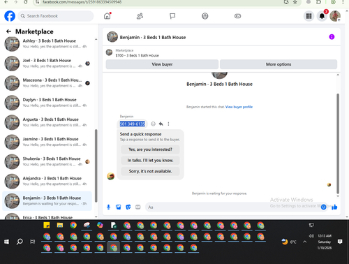Image resolution: width=349 pixels, height=264 pixels.
Task: Bookmark page with star icon
Action: point(295,2)
